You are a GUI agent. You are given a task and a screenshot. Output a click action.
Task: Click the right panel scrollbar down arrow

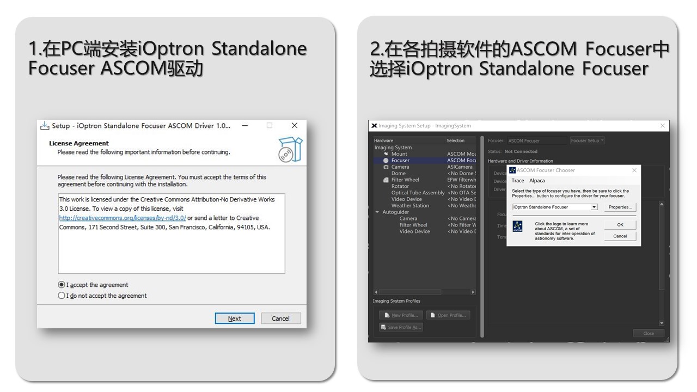tap(662, 323)
